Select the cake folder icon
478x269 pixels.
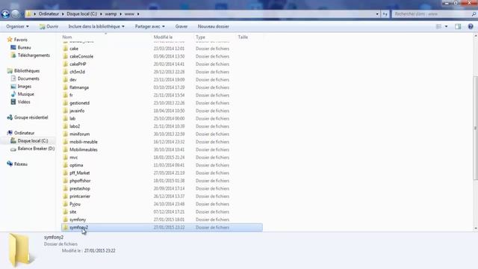point(65,49)
